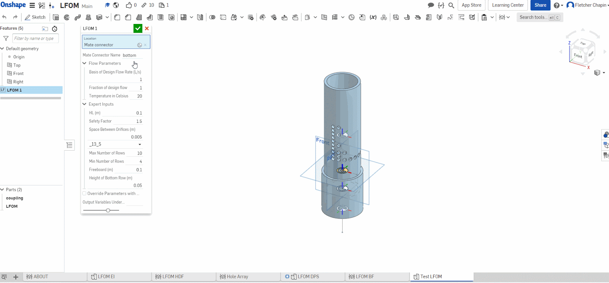609x283 pixels.
Task: Open the comments speech bubble
Action: coord(431,5)
